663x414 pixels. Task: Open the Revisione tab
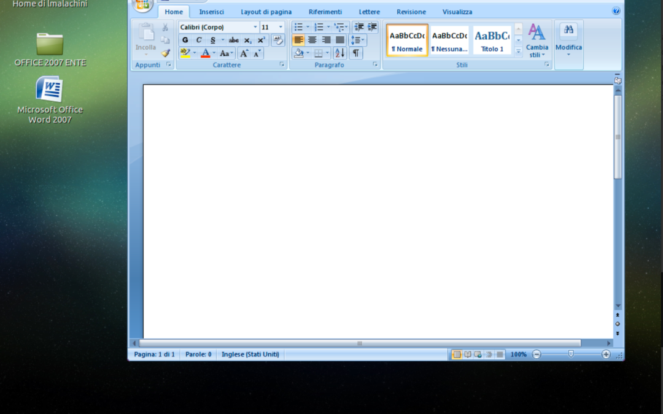pos(411,12)
